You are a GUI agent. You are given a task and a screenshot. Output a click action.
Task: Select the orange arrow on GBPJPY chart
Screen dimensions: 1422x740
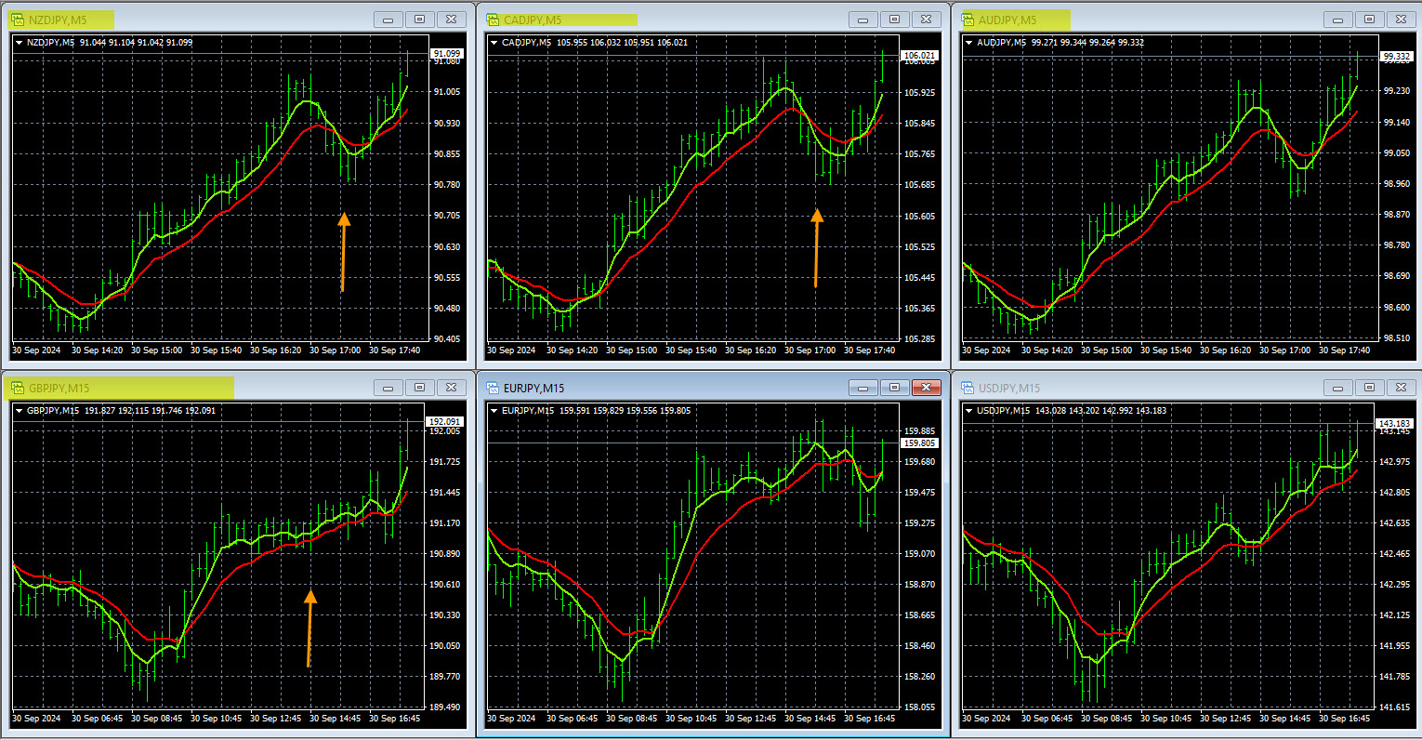pyautogui.click(x=309, y=628)
